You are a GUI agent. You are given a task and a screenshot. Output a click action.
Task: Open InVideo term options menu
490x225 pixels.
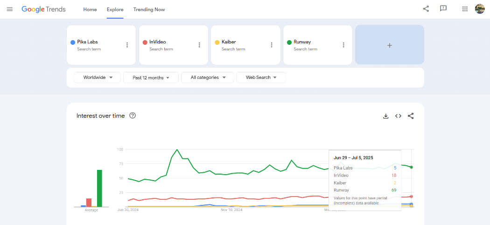pos(199,45)
